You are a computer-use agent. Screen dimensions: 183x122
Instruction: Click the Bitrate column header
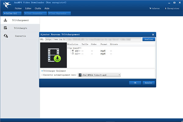114,44
